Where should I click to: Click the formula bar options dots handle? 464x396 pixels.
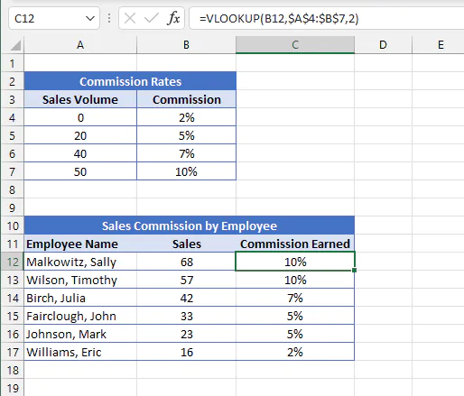(x=109, y=18)
